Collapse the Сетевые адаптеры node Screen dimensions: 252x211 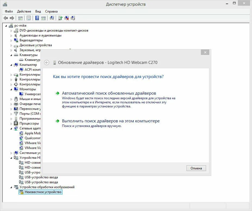(x=11, y=129)
